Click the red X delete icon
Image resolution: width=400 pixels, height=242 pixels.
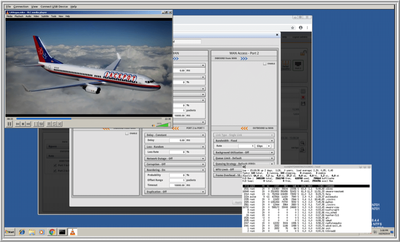[303, 97]
